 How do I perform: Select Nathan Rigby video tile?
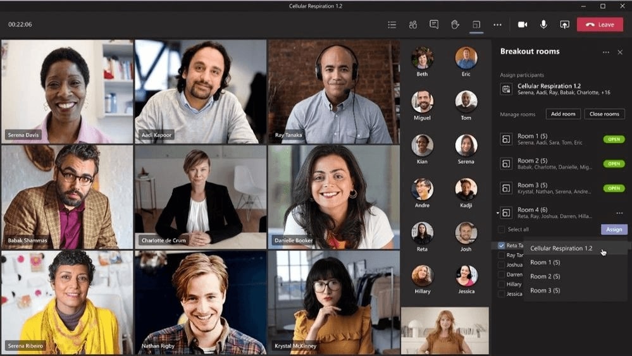click(x=201, y=302)
